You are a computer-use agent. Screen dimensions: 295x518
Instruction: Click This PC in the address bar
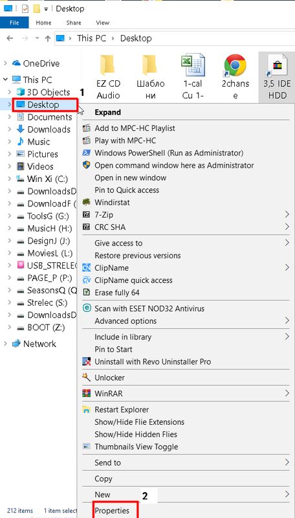(91, 38)
